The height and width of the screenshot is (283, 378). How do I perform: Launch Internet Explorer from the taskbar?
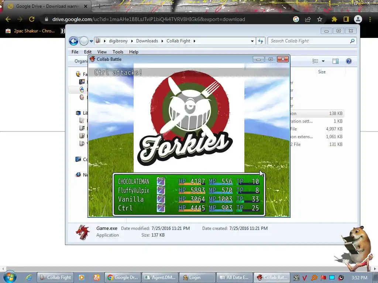[29, 277]
